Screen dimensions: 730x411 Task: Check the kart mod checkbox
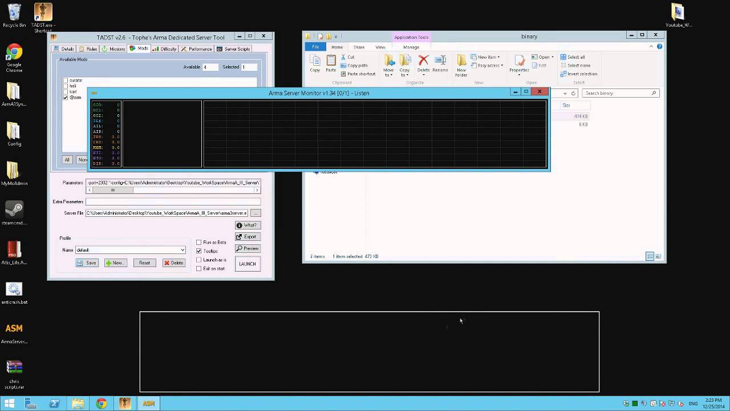click(65, 92)
